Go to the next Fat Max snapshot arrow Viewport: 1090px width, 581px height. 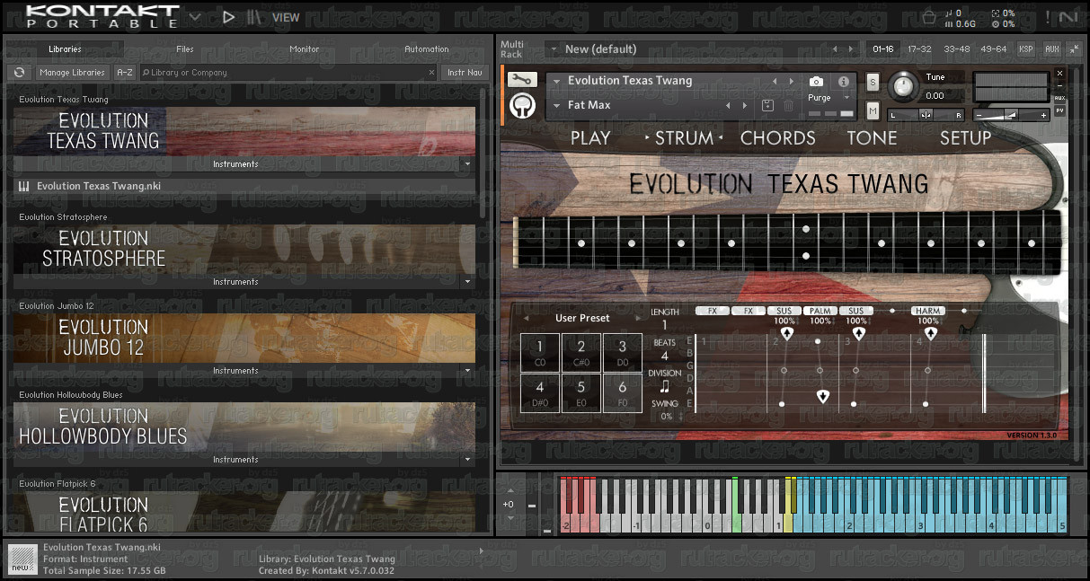coord(745,105)
